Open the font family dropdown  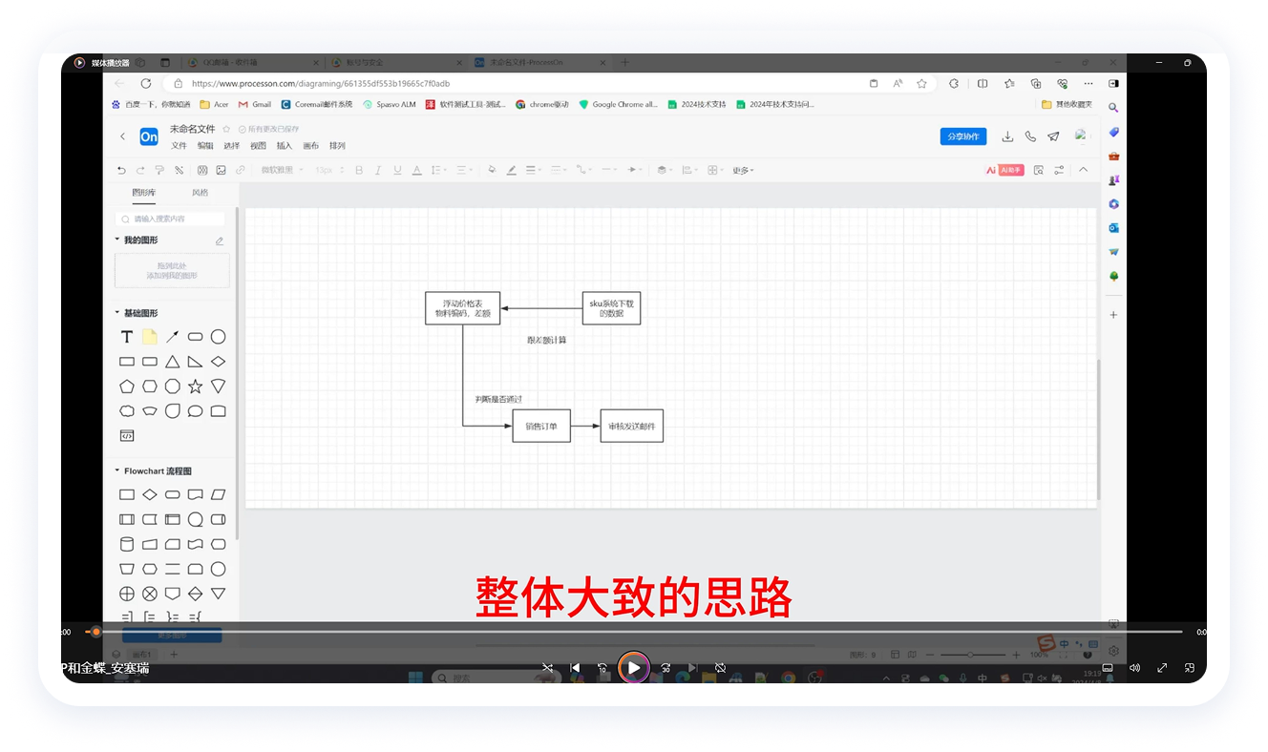283,170
